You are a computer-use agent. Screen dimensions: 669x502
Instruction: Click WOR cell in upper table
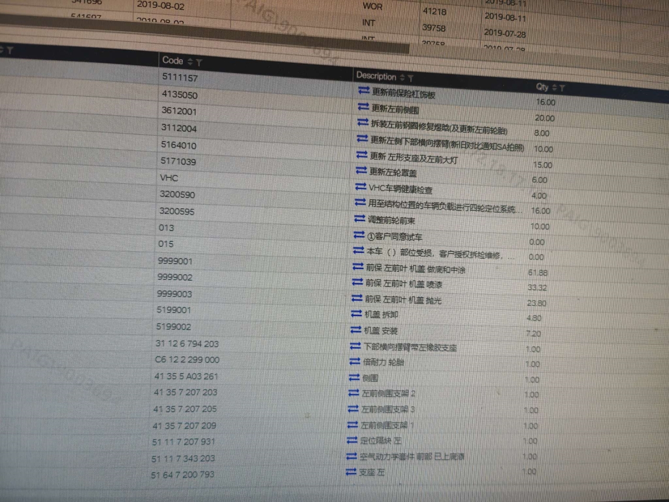point(373,6)
